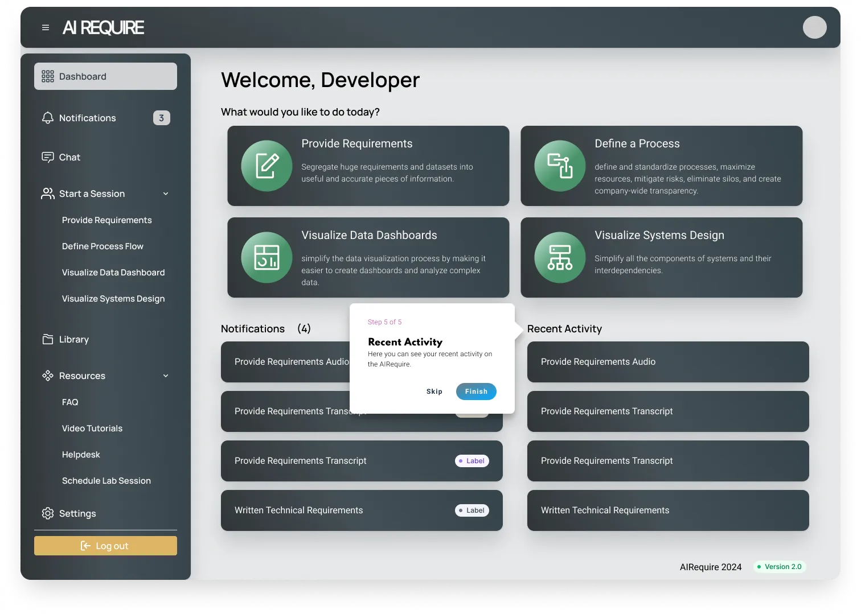Select Dashboard in the sidebar
861x614 pixels.
point(105,76)
